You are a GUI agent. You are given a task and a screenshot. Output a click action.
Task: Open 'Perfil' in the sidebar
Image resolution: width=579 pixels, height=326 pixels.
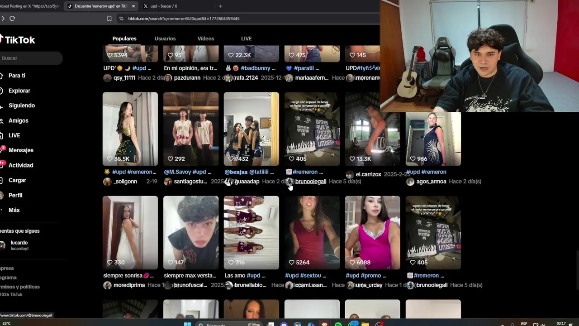click(15, 195)
